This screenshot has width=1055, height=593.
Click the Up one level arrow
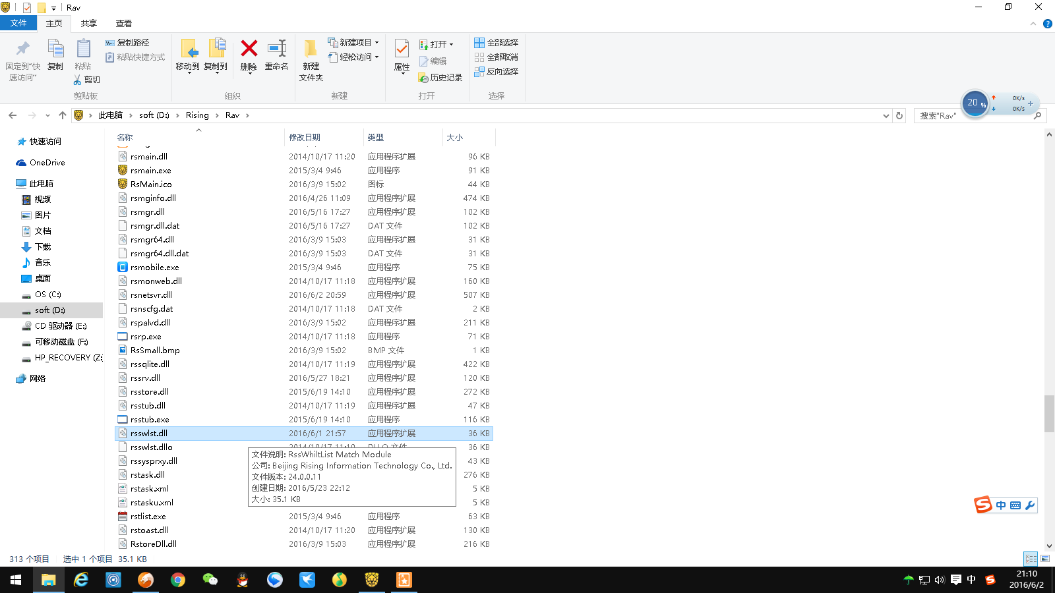pos(63,115)
